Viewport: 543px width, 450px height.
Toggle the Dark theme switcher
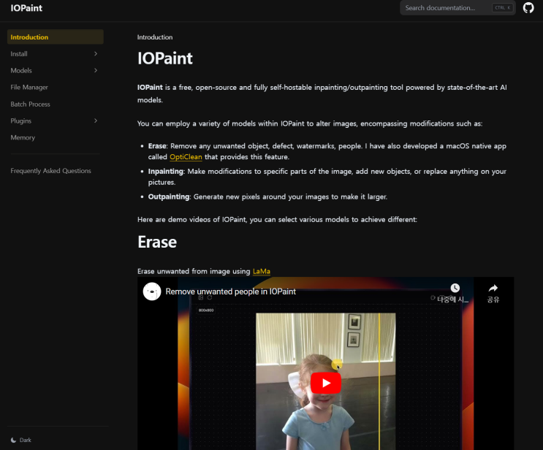tap(21, 440)
